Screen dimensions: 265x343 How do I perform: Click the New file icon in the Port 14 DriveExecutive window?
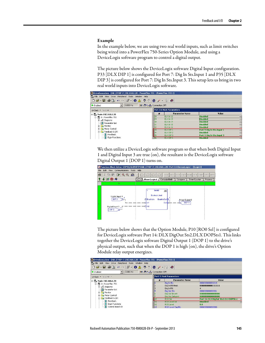click(93, 101)
